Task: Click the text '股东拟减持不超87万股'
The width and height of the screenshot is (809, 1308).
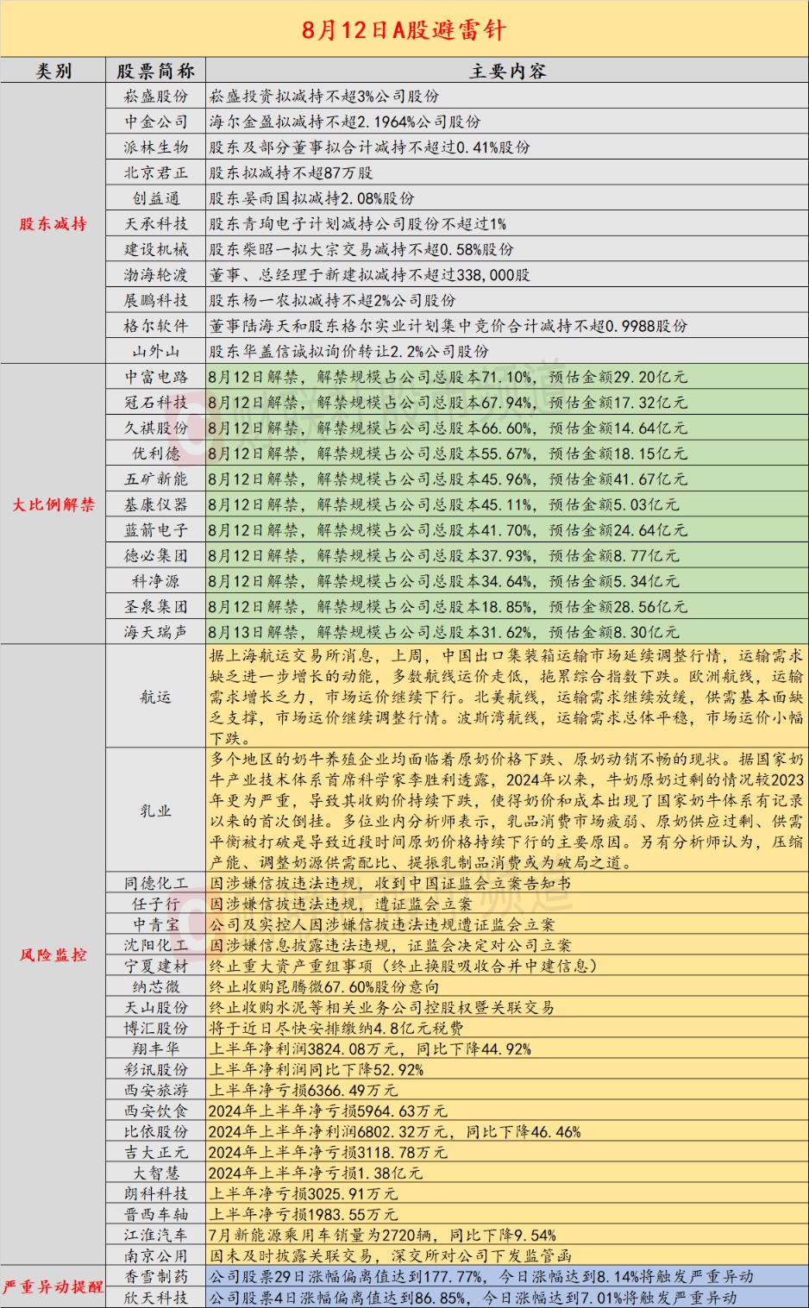Action: point(292,172)
